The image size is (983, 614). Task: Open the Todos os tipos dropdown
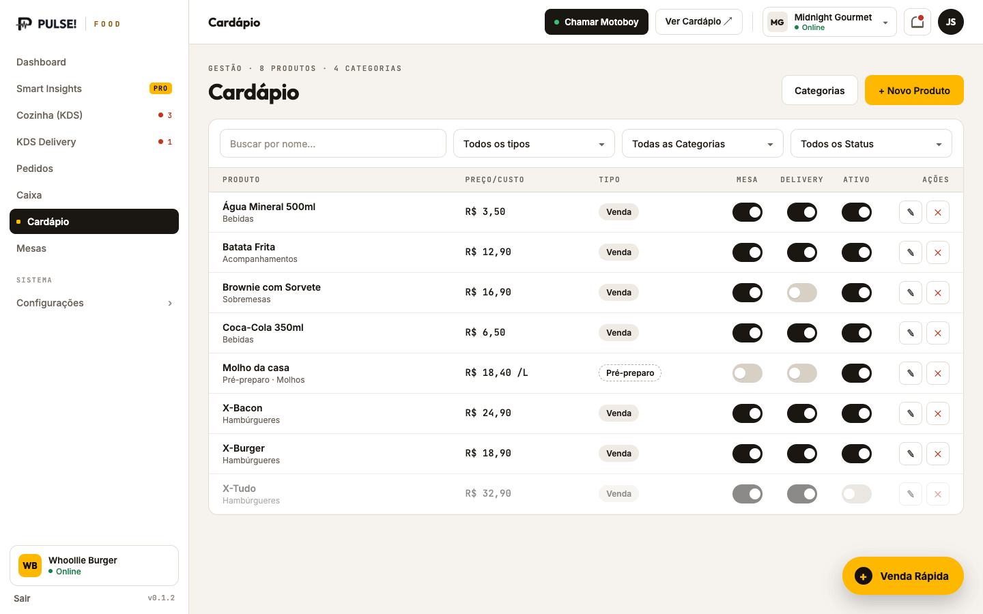[534, 144]
